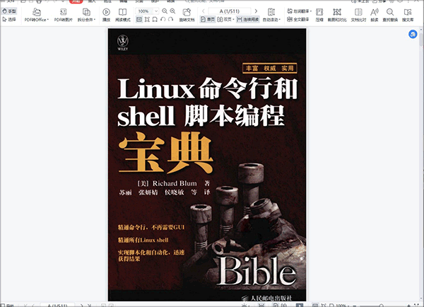Start Auto Scroll

point(271,15)
